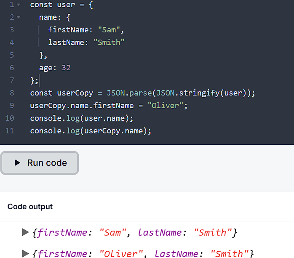
Task: Click the number 32 on line 6
Action: 66,68
